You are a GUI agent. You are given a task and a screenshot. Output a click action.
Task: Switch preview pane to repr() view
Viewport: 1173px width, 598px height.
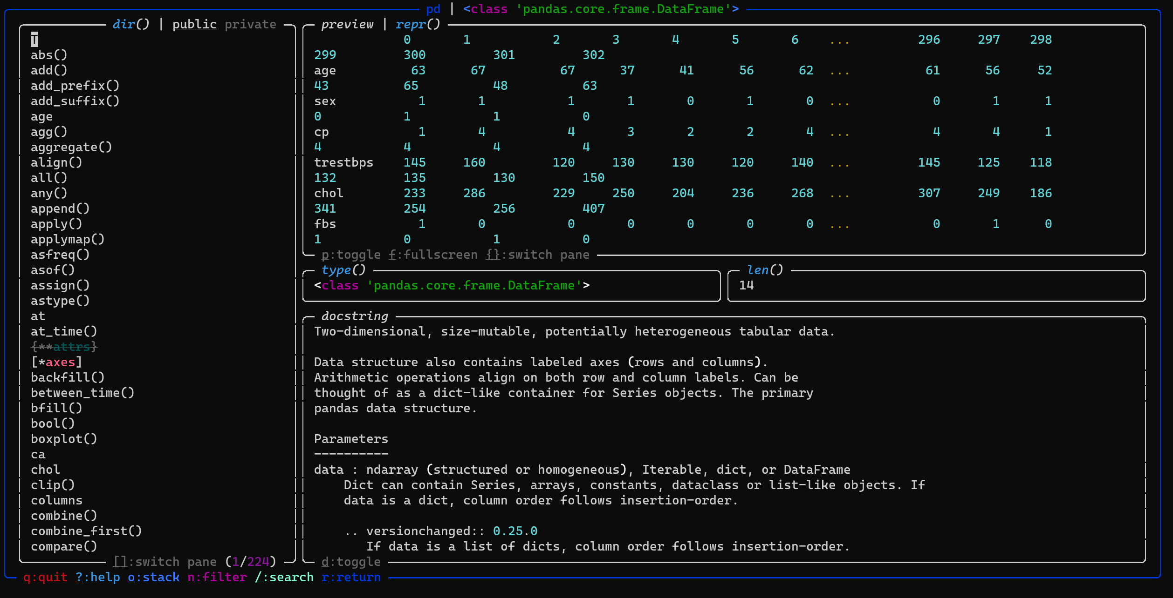pyautogui.click(x=418, y=24)
